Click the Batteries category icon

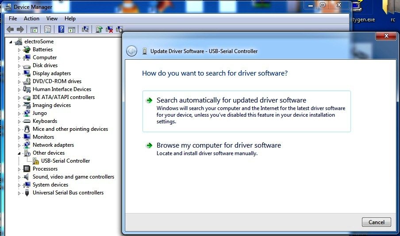pyautogui.click(x=27, y=49)
